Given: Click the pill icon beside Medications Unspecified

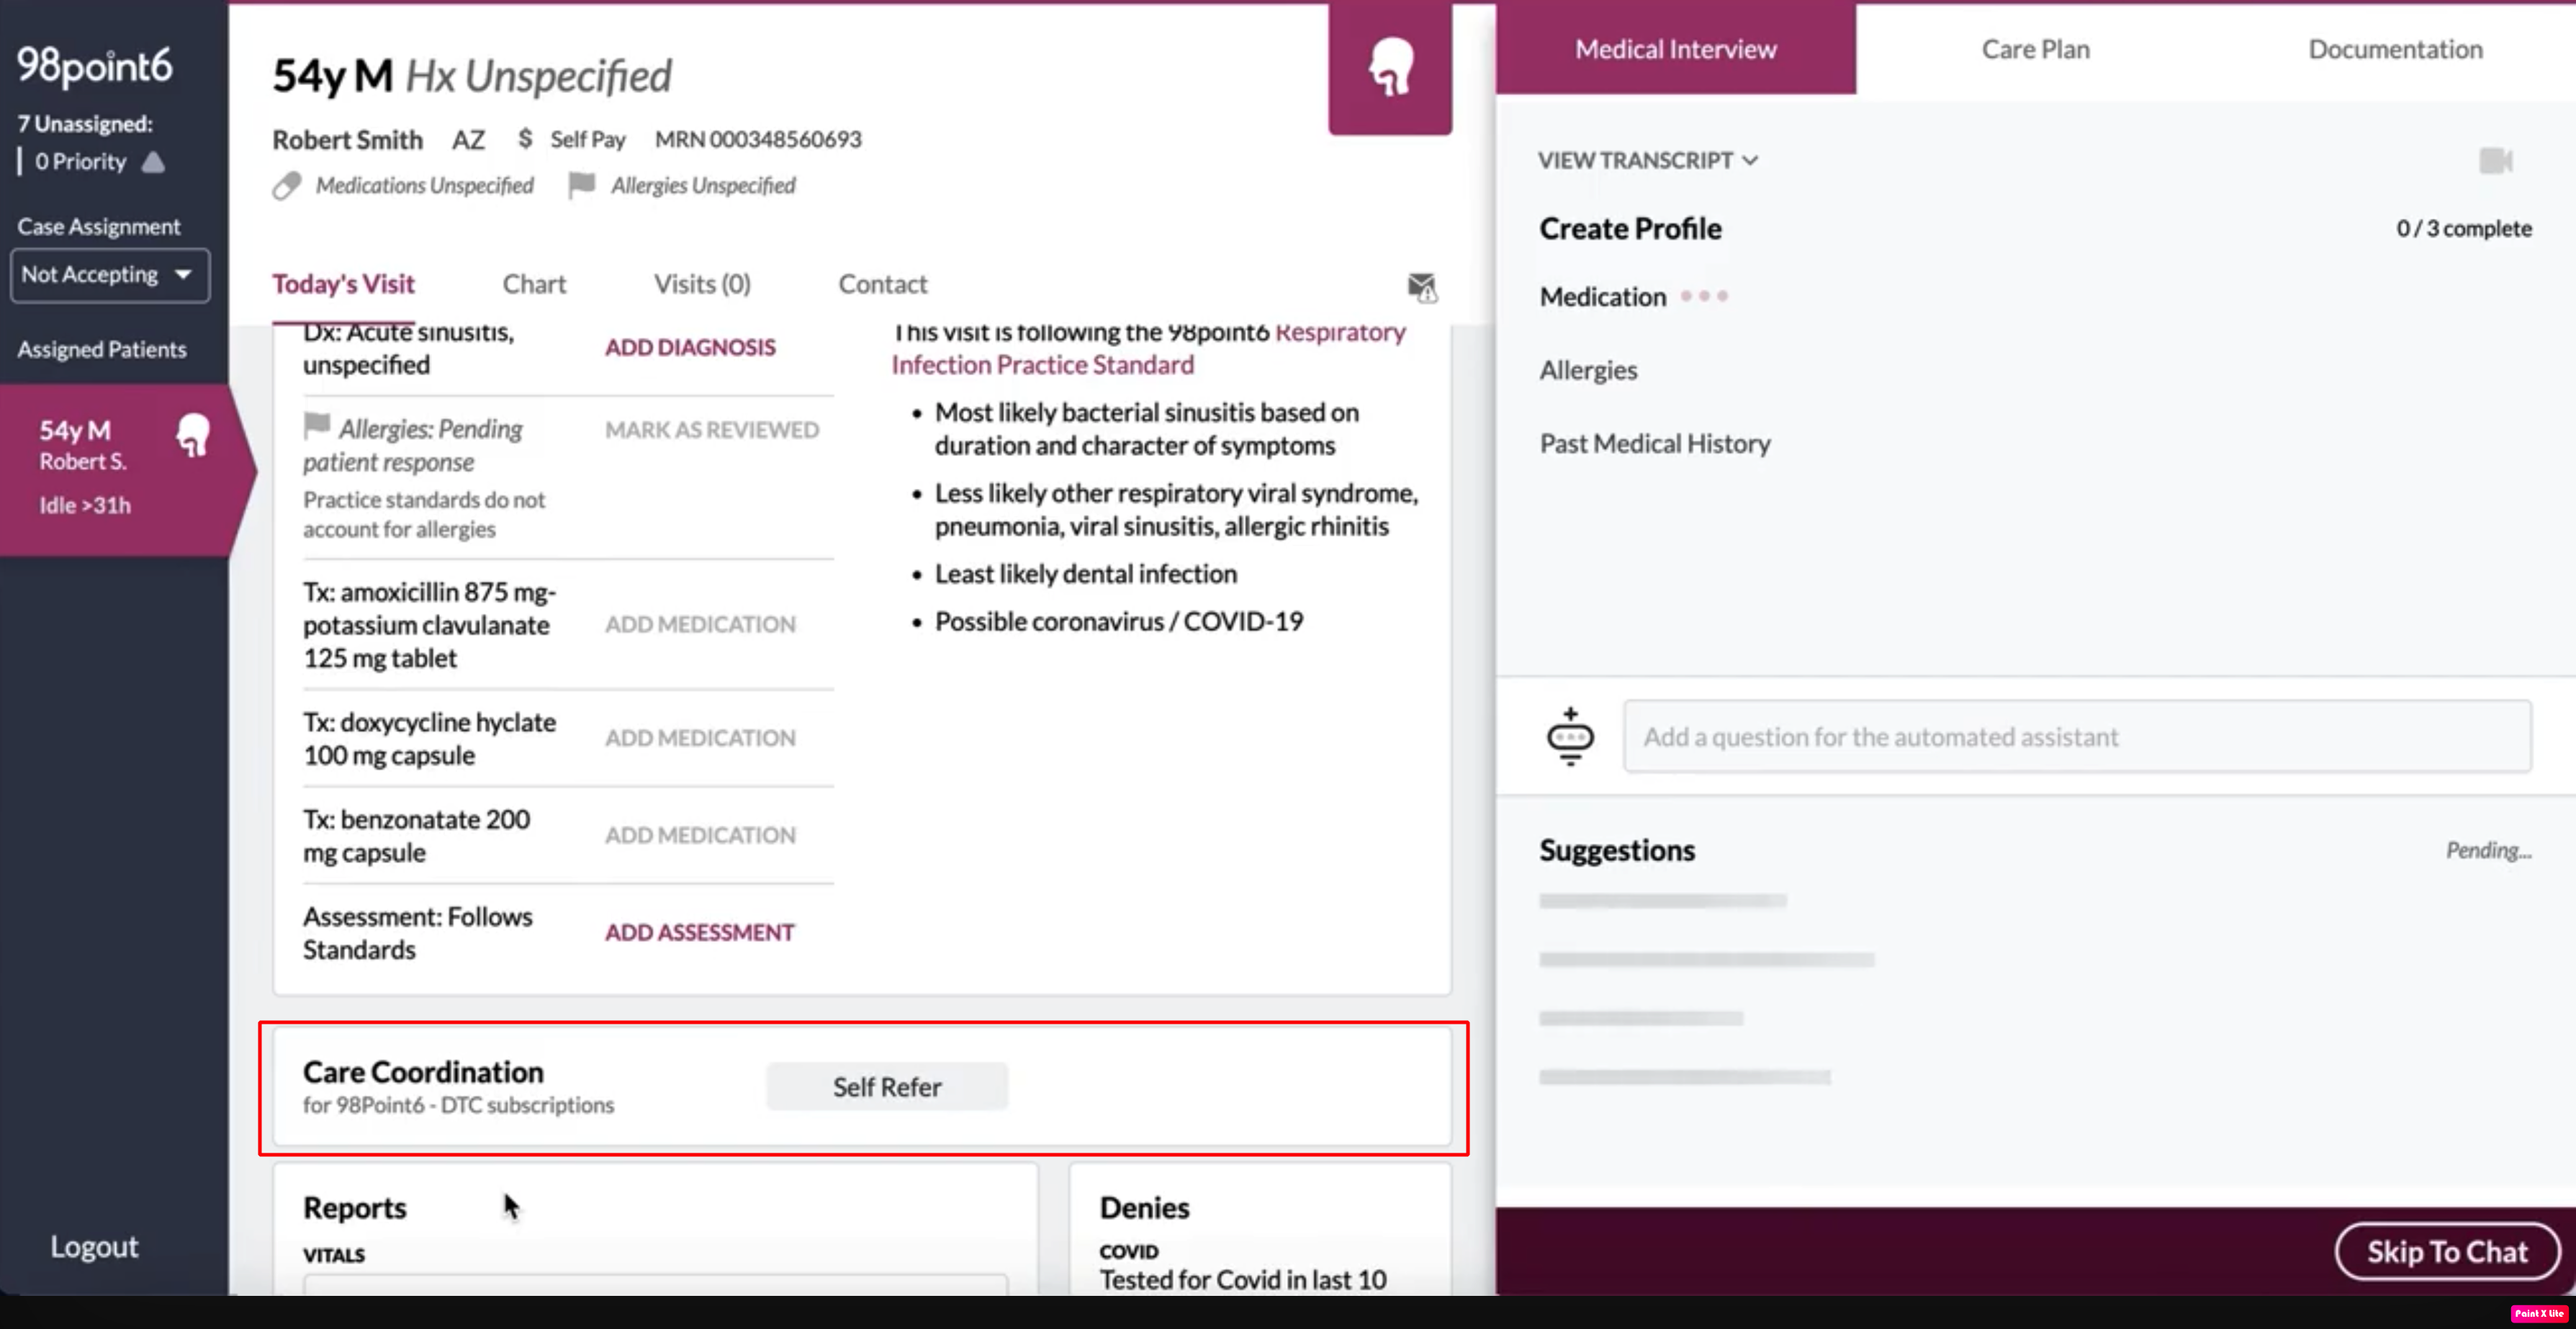Looking at the screenshot, I should click(287, 186).
